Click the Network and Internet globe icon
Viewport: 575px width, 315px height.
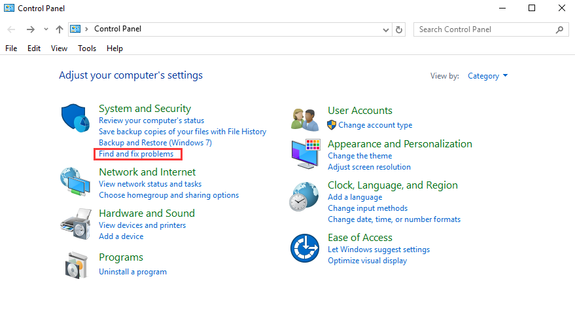(x=75, y=181)
